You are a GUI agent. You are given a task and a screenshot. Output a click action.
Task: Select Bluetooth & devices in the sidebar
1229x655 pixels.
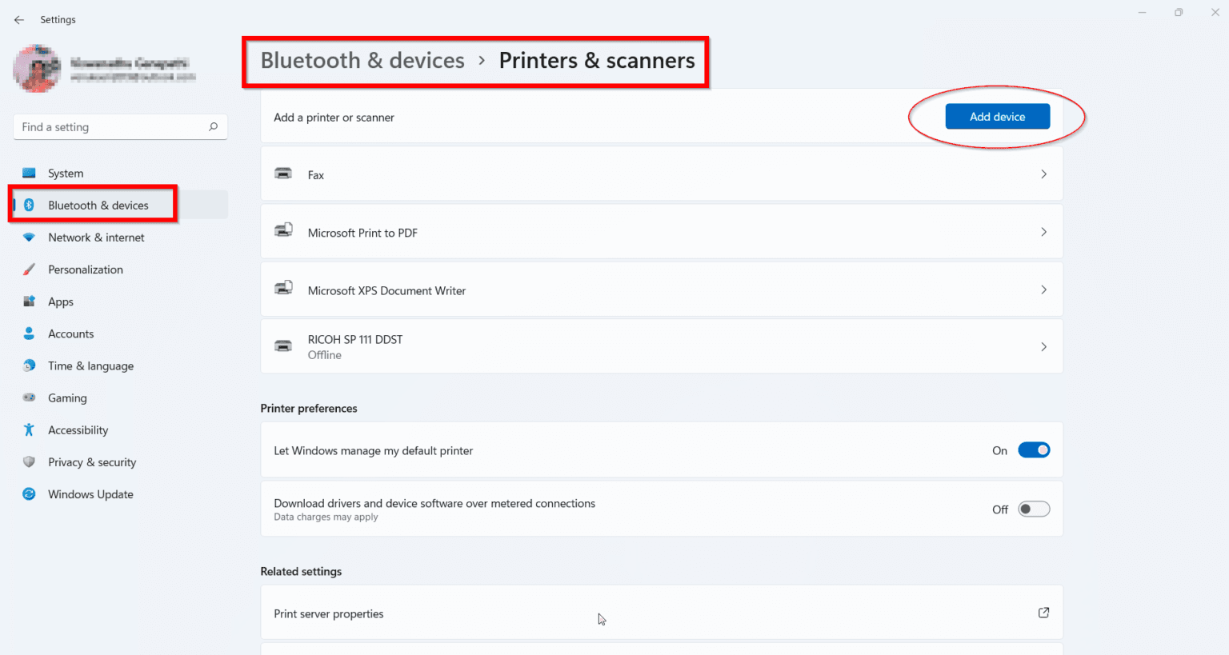coord(98,205)
